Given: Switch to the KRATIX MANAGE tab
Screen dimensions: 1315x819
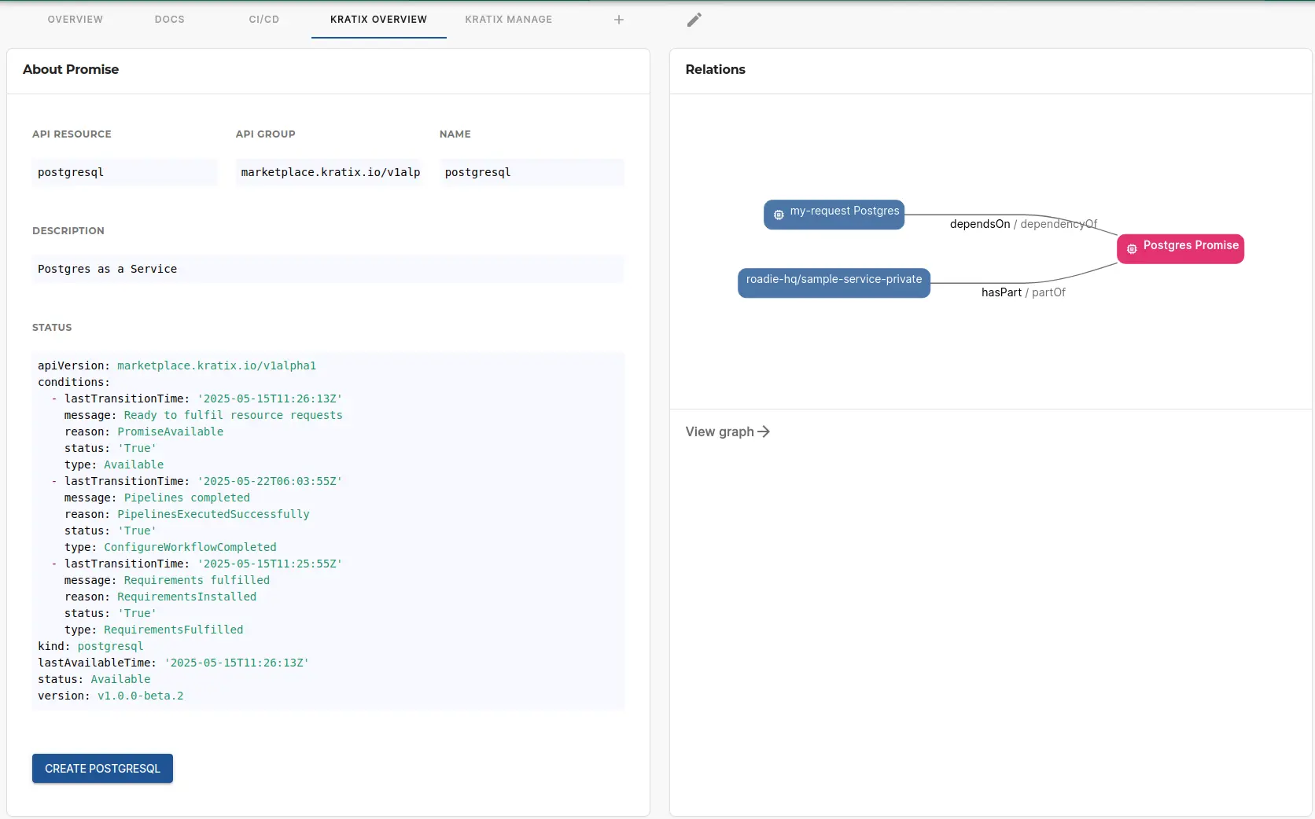Looking at the screenshot, I should 508,19.
